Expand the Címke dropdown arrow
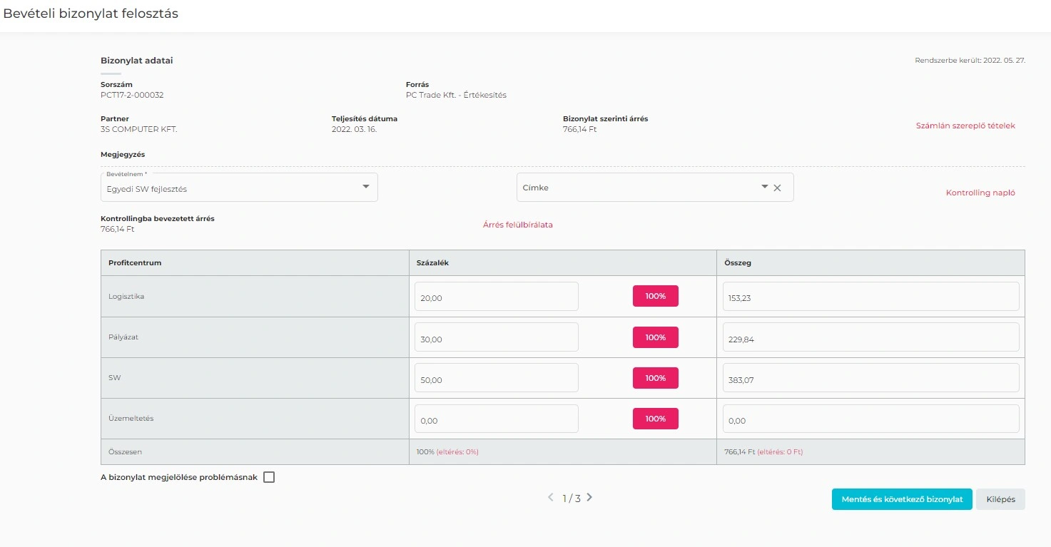The image size is (1051, 547). pyautogui.click(x=764, y=187)
